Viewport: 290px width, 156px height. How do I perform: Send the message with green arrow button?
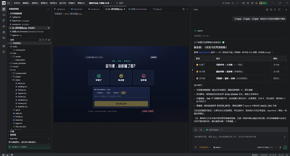[x=285, y=147]
